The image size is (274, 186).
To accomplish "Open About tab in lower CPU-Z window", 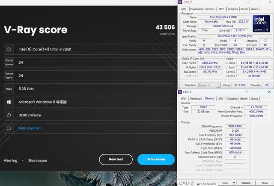I will (x=254, y=99).
